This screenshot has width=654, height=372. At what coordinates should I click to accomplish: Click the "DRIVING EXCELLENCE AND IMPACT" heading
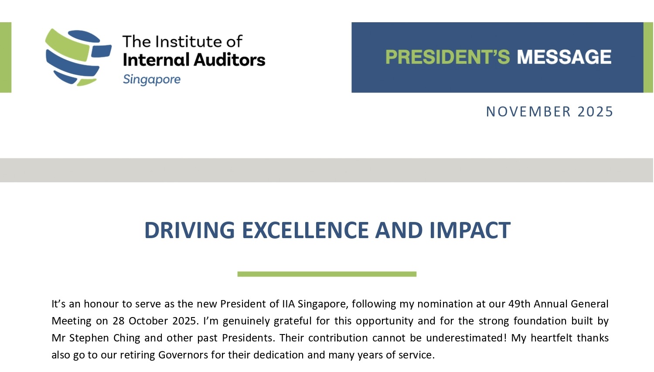click(327, 230)
